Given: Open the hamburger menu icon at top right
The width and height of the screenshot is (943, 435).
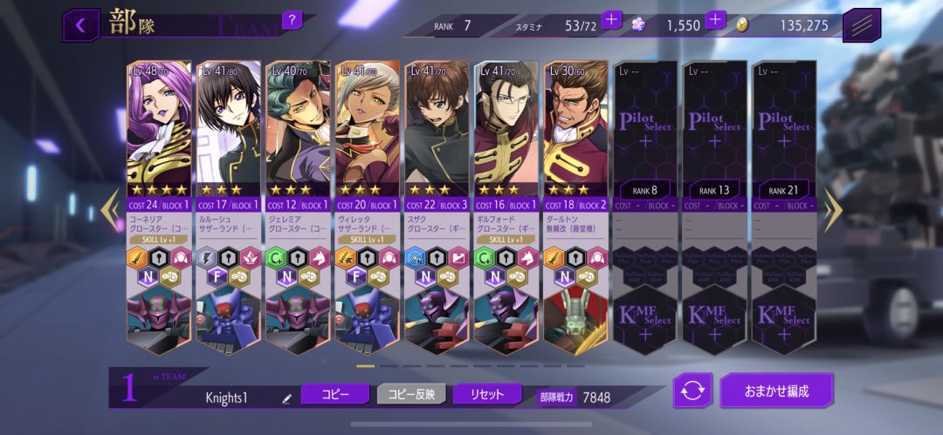Looking at the screenshot, I should click(x=861, y=25).
